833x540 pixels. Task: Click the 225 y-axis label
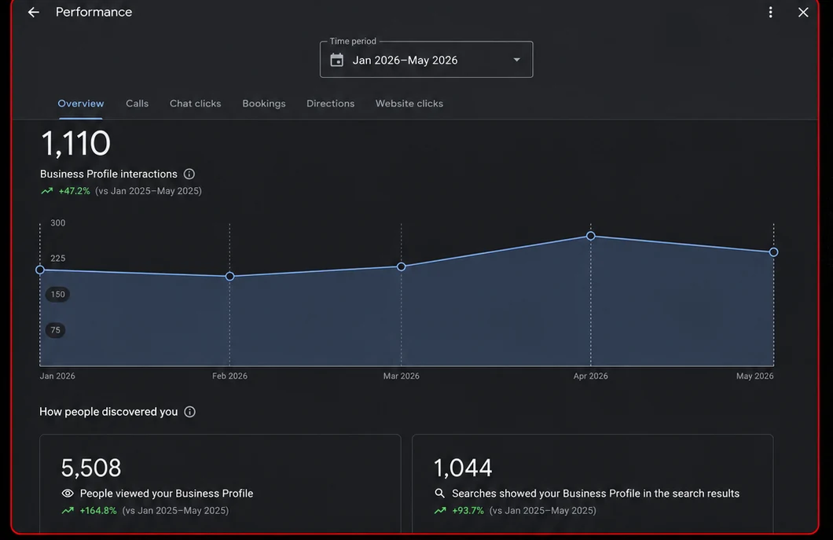tap(58, 259)
